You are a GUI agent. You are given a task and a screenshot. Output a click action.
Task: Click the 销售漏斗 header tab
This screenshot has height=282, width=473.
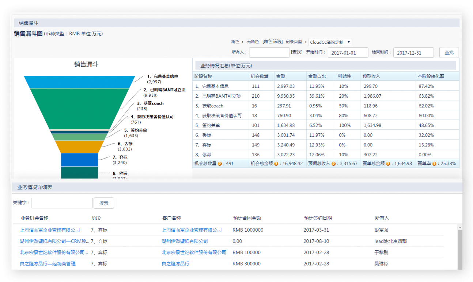(29, 23)
